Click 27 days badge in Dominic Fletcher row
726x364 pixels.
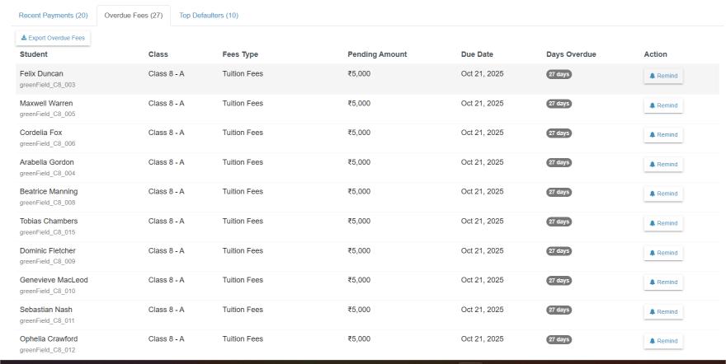tap(559, 251)
